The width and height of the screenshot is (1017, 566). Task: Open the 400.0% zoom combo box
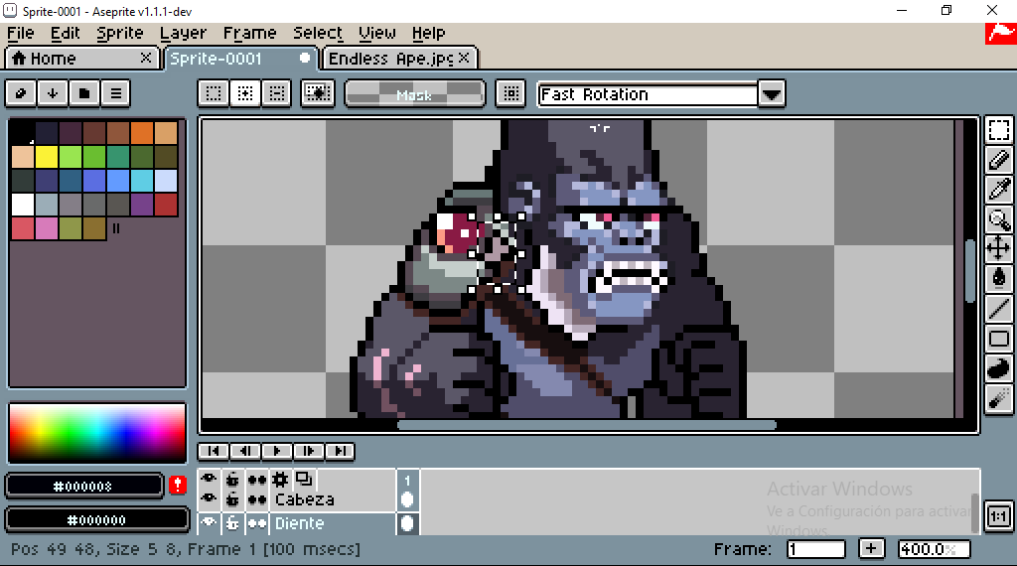coord(934,549)
